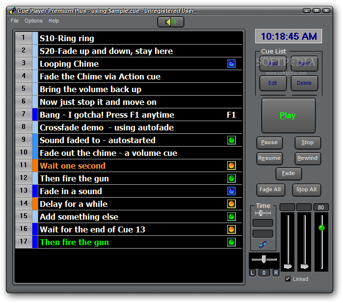This screenshot has height=303, width=343.
Task: Click the green master volume slider knob
Action: coord(321,228)
